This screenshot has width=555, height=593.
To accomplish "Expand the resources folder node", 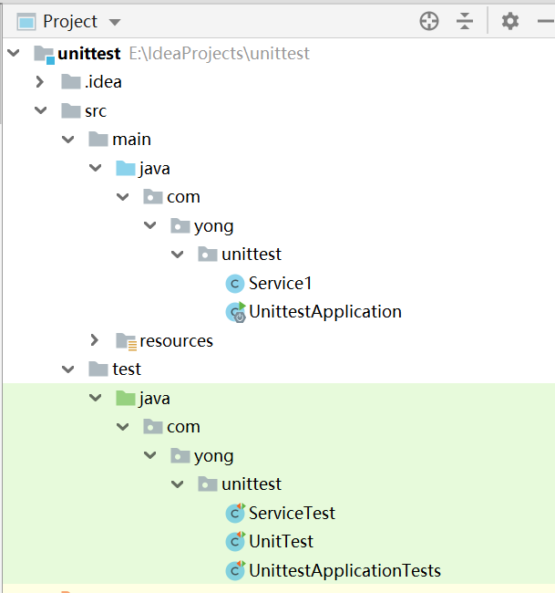I will point(95,341).
